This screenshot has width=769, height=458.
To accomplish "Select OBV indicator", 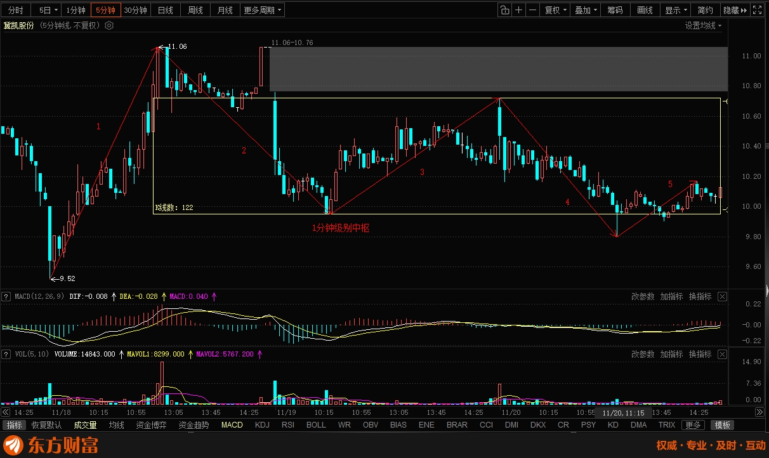I will coord(371,425).
